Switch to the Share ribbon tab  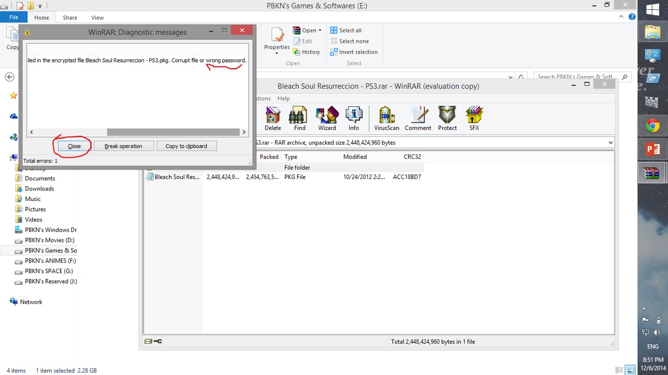pos(70,18)
